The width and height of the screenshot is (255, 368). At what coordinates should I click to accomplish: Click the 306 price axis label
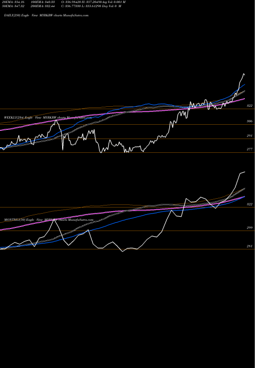249,121
